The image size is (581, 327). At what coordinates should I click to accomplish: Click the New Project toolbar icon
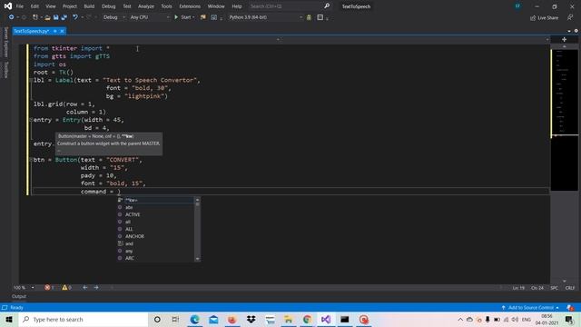(35, 17)
